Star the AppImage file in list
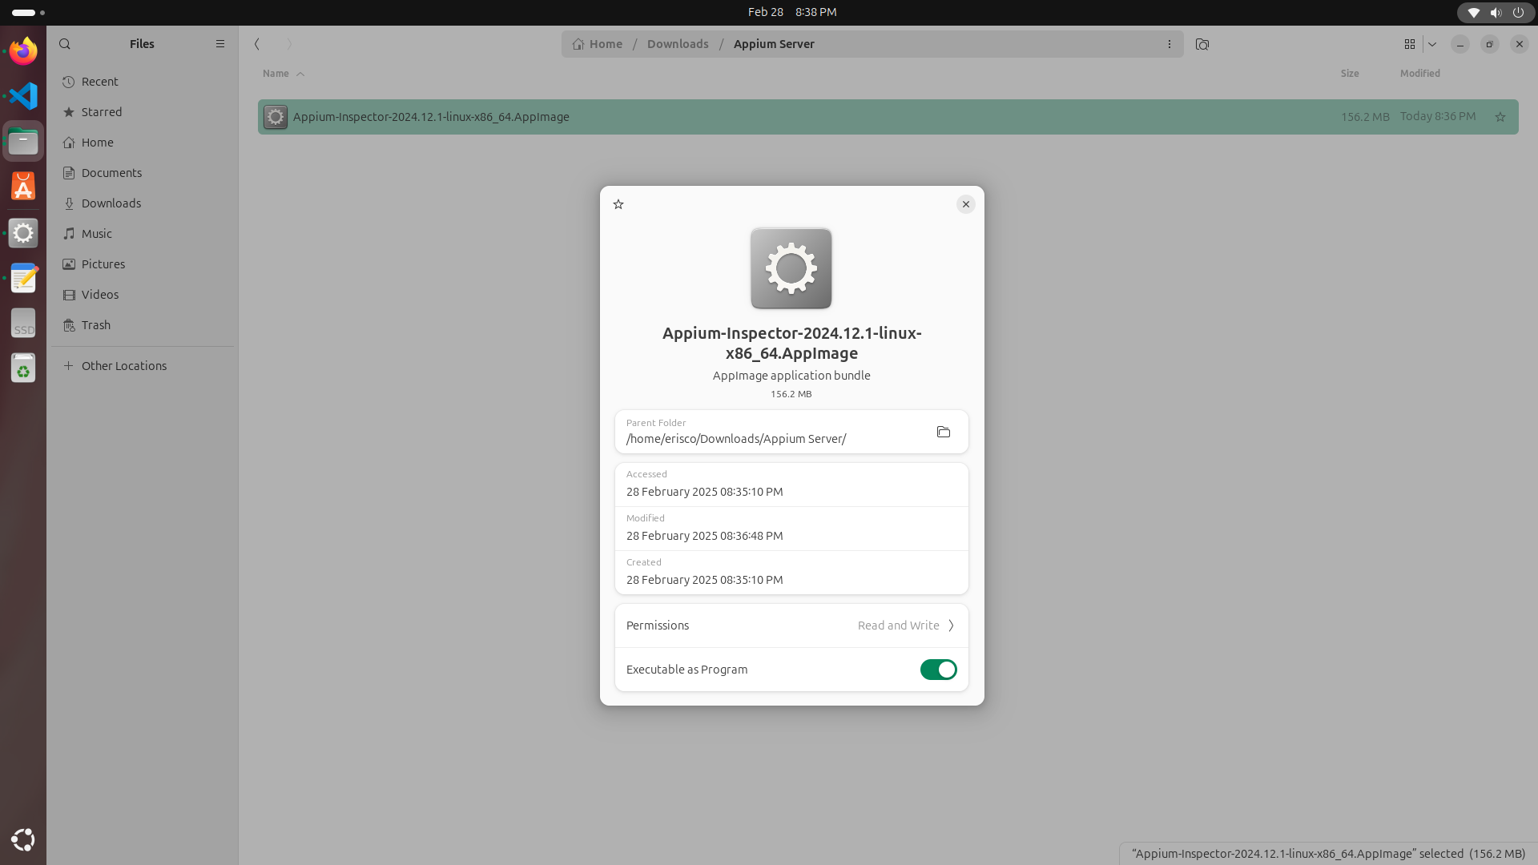Screen dimensions: 1538x865 [1500, 117]
